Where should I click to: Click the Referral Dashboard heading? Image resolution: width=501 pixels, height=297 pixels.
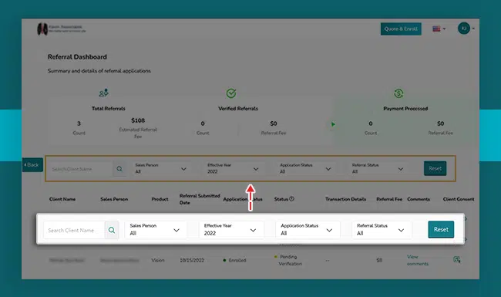[x=77, y=57]
